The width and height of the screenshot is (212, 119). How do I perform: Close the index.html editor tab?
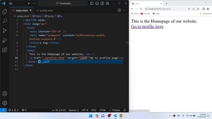[31, 10]
